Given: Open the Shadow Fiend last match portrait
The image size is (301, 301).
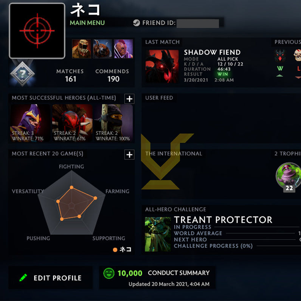Looking at the screenshot, I should (x=162, y=67).
